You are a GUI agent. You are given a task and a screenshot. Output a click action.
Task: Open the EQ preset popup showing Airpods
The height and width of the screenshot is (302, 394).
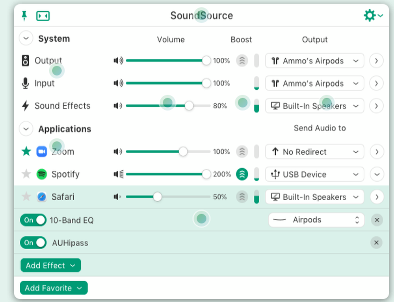(x=316, y=220)
